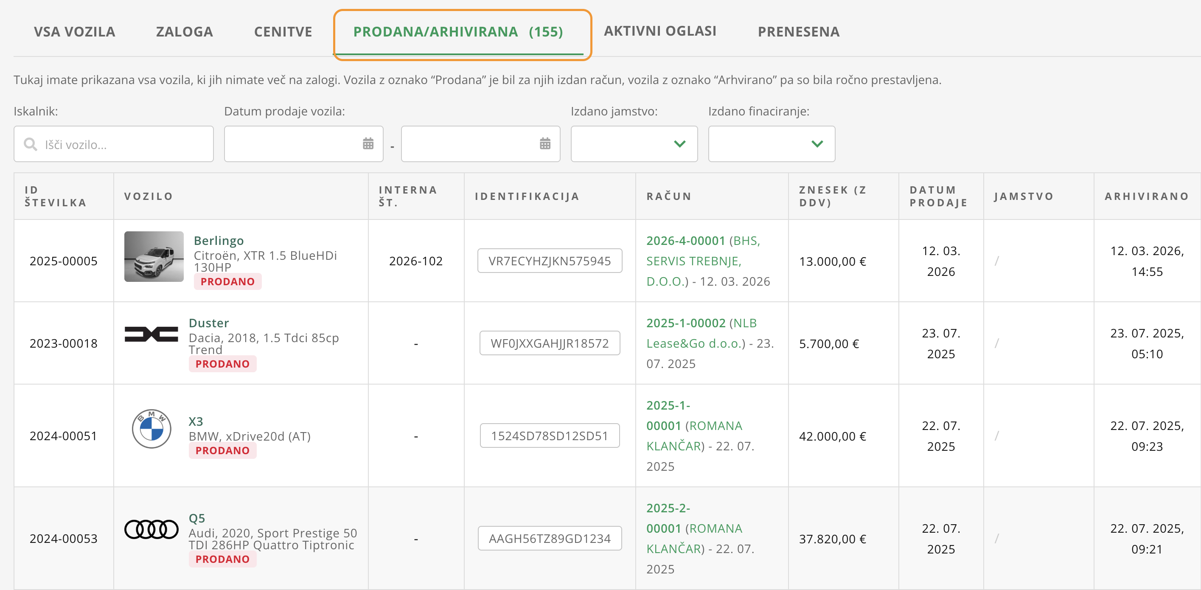Viewport: 1201px width, 590px height.
Task: Open the end date calendar picker
Action: tap(544, 143)
